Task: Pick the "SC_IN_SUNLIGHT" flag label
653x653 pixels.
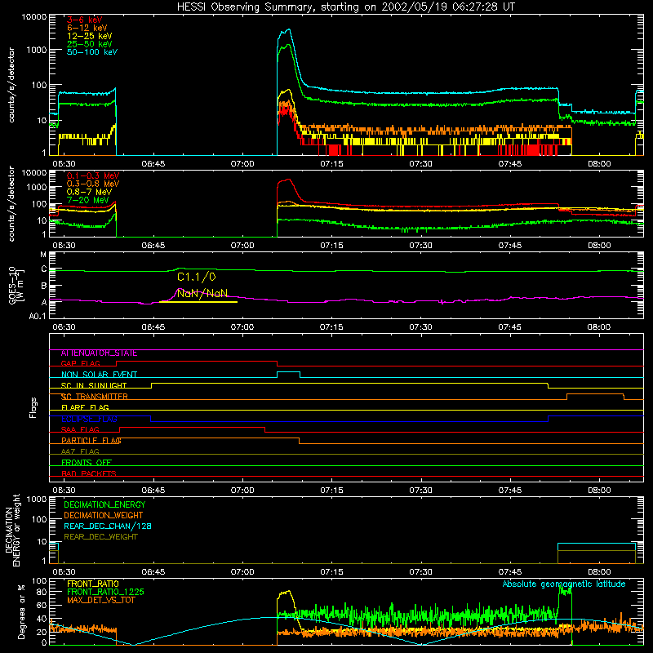Action: pos(94,385)
